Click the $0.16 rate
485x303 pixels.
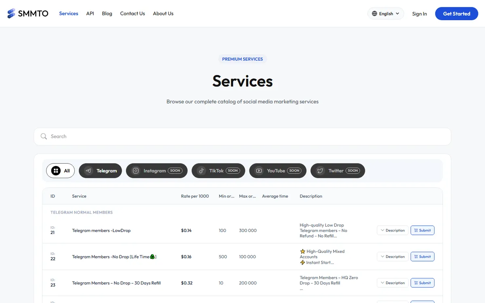coord(186,257)
